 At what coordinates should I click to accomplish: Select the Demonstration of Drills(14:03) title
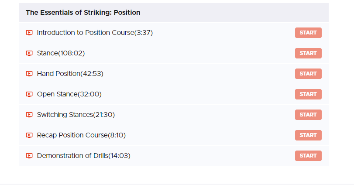83,156
